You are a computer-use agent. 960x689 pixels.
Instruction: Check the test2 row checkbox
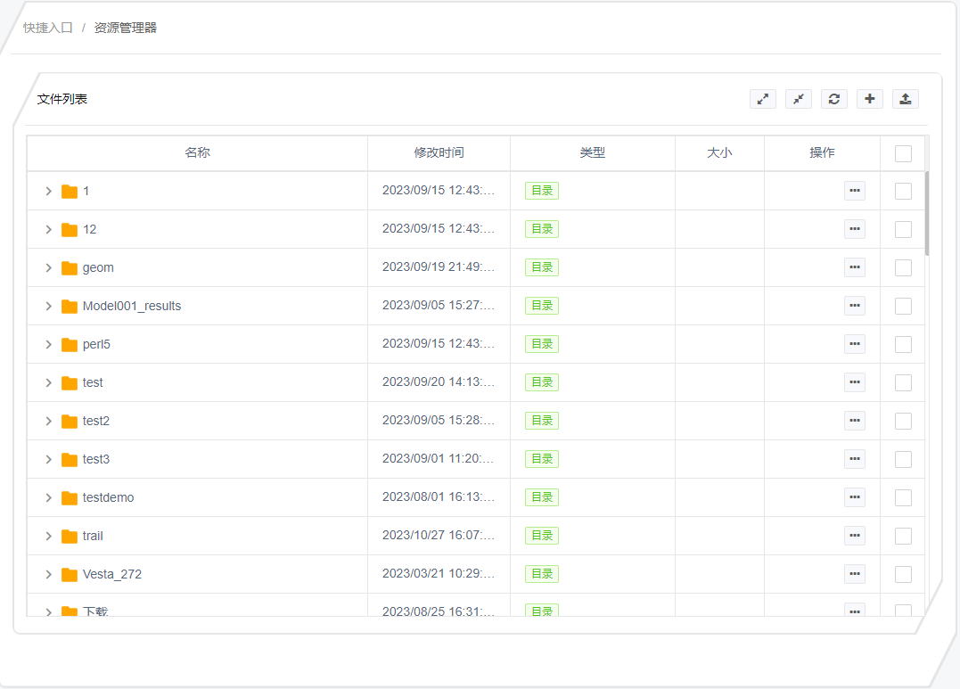click(x=903, y=421)
